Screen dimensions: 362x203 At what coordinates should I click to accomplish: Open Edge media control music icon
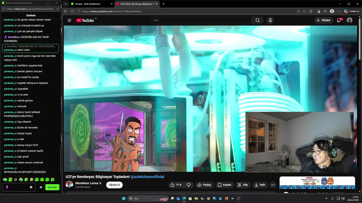coord(319,11)
